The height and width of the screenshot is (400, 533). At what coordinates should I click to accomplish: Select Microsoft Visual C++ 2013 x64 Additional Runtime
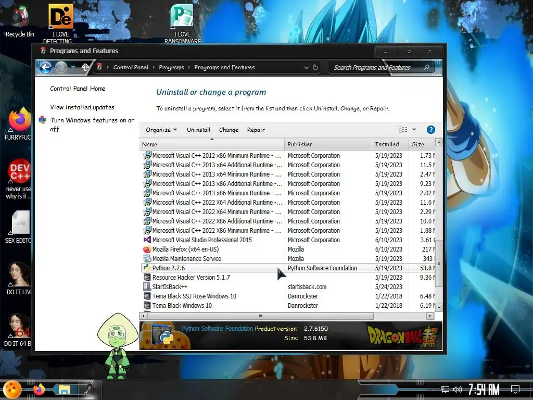[287, 165]
